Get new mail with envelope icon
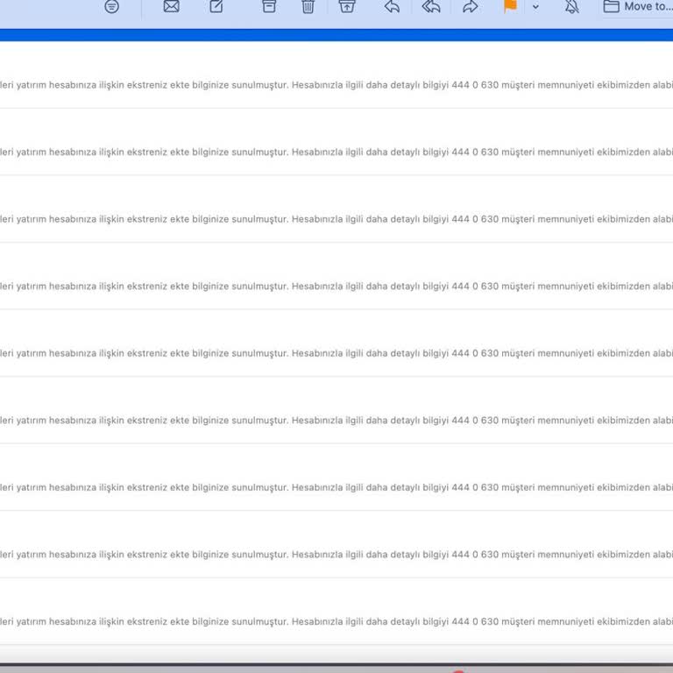The image size is (673, 673). 171,6
